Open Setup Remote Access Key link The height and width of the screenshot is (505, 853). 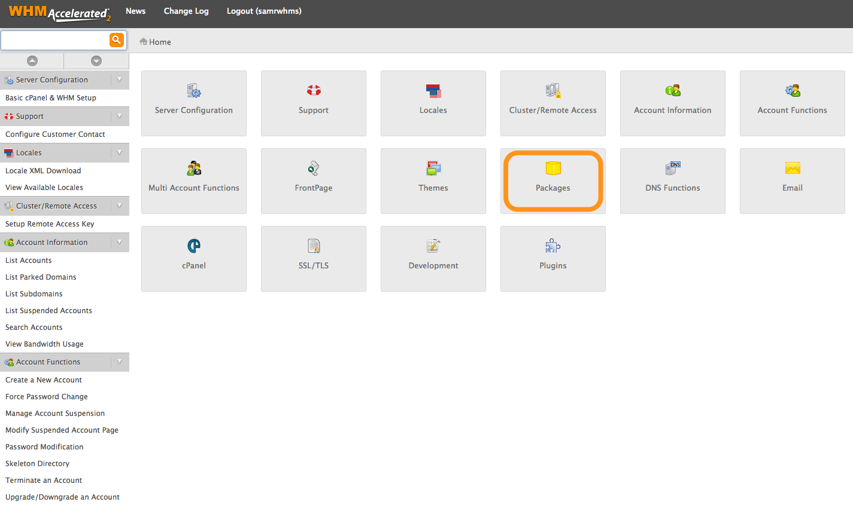(x=50, y=224)
